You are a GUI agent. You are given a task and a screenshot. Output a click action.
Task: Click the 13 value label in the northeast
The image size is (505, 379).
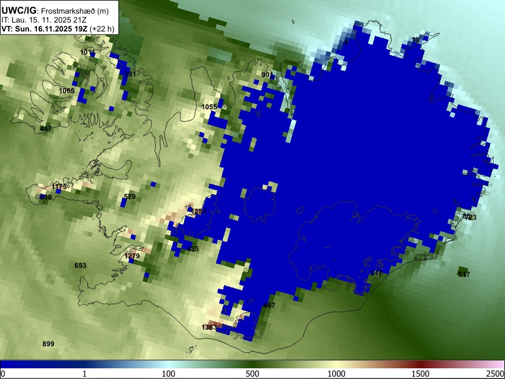416,40
